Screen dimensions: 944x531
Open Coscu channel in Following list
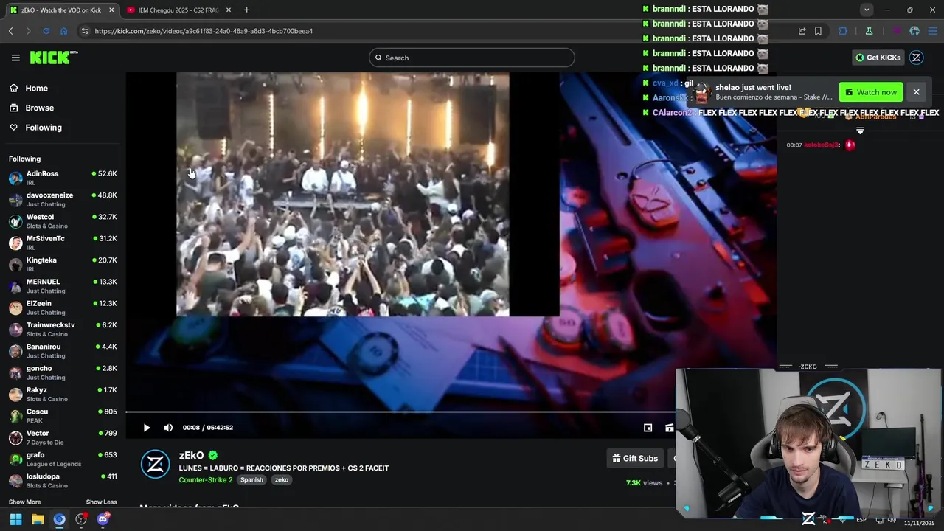point(63,416)
